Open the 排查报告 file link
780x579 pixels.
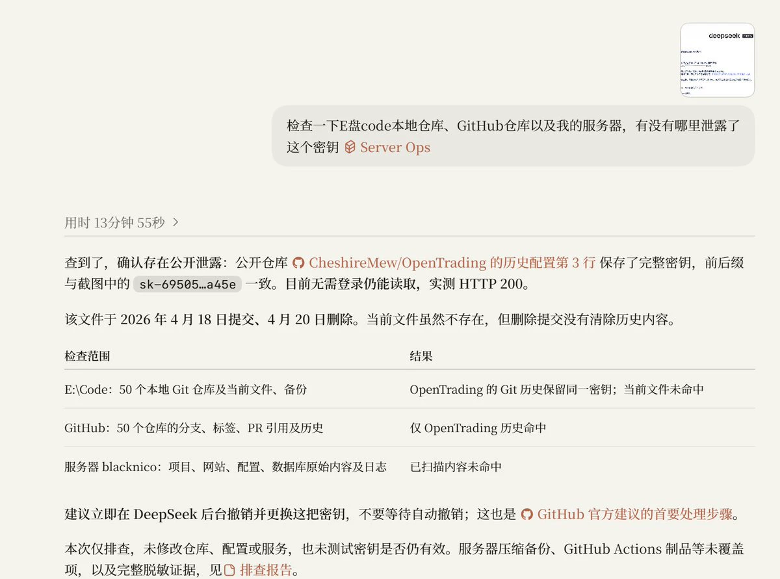pyautogui.click(x=258, y=571)
